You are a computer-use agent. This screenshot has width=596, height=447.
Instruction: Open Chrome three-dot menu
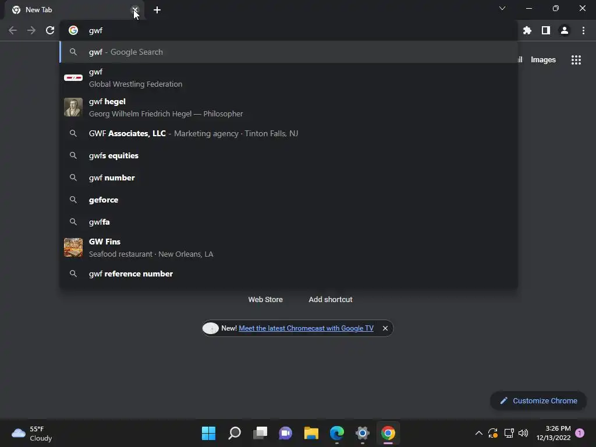pos(583,30)
